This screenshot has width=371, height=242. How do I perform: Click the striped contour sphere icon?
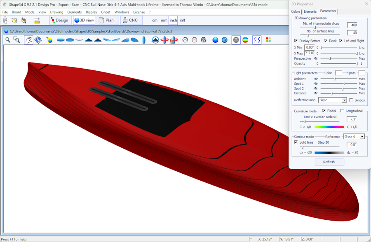[236, 40]
